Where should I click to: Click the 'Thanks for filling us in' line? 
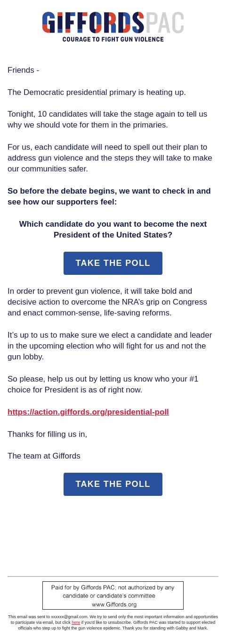47,434
